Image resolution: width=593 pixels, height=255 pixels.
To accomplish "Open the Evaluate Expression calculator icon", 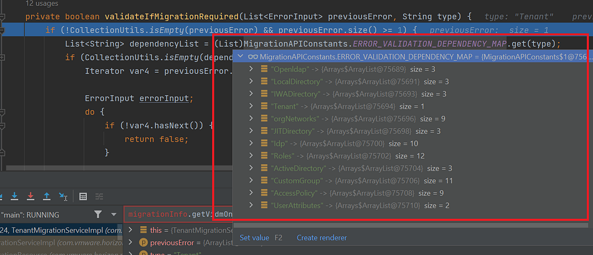I will click(83, 197).
